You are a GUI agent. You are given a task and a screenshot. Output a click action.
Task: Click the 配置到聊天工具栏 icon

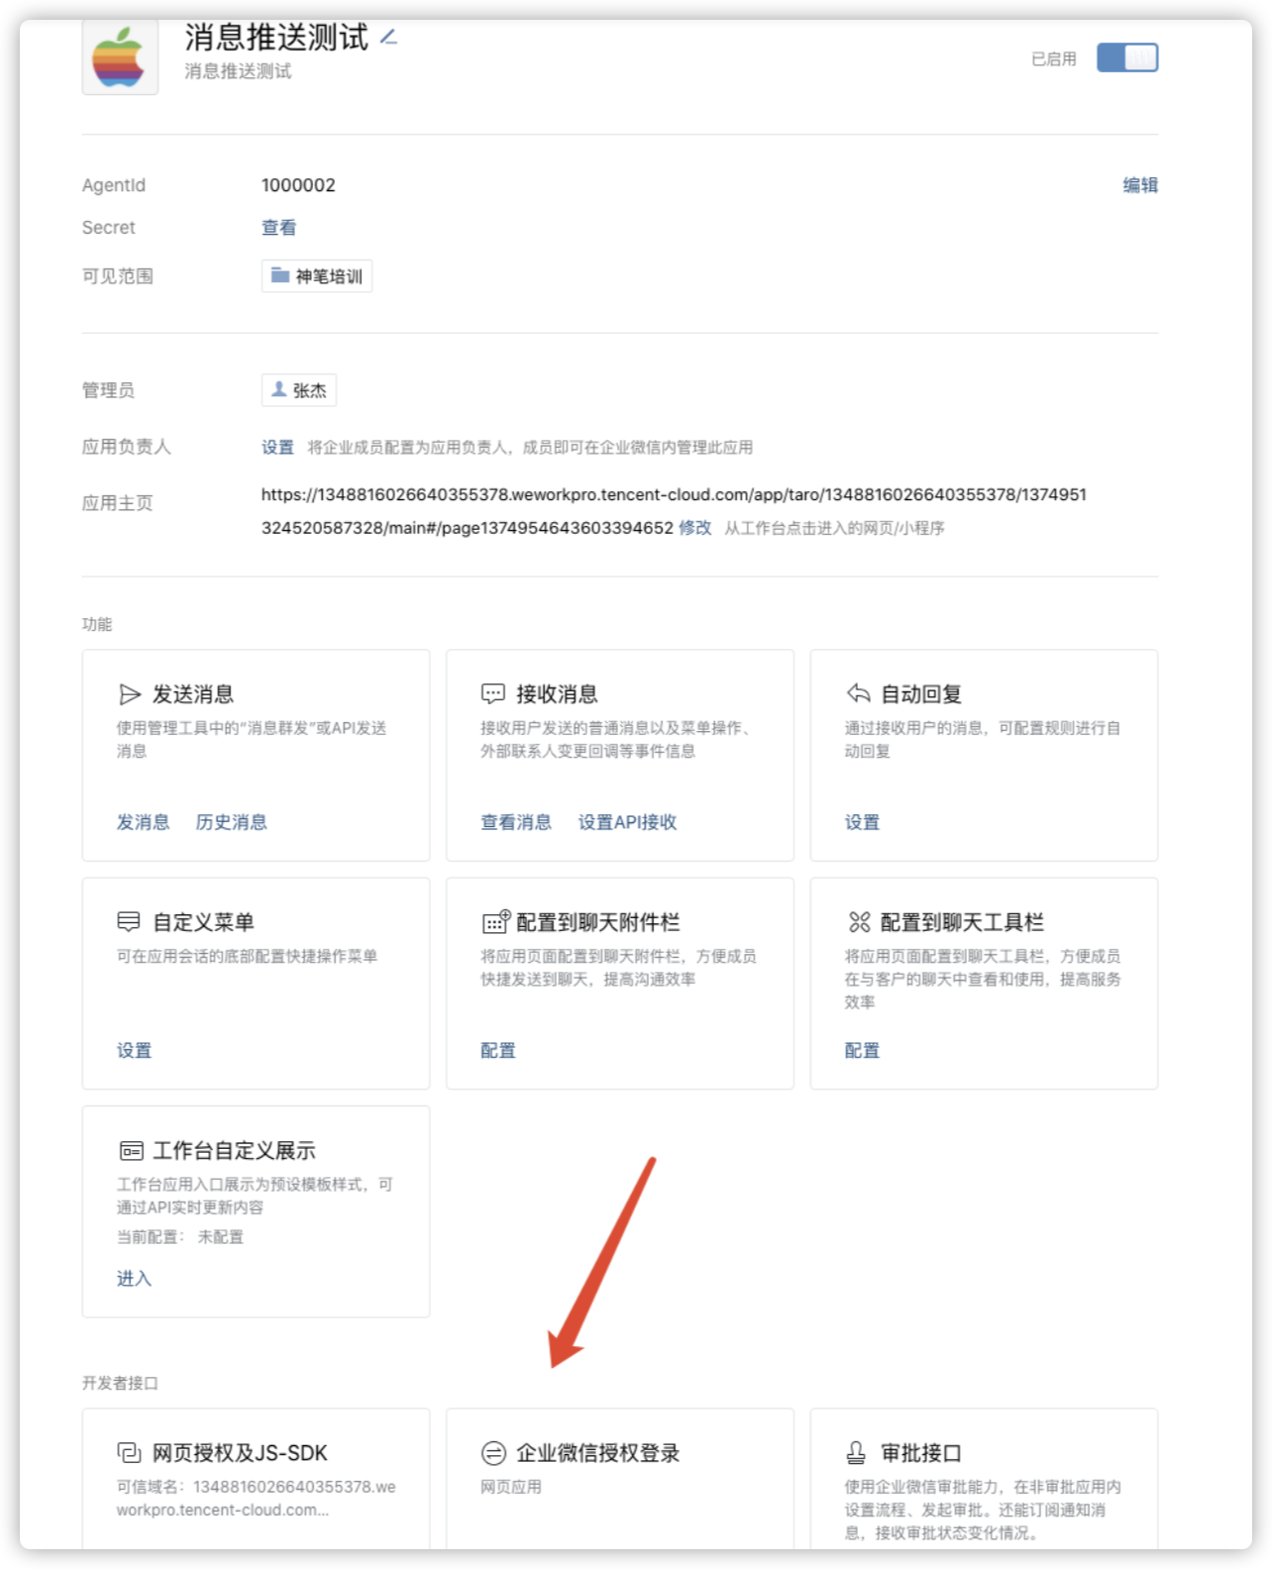[859, 922]
